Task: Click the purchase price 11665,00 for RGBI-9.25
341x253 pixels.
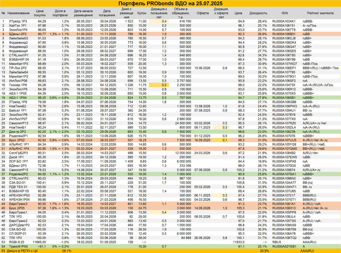Action: [39, 242]
